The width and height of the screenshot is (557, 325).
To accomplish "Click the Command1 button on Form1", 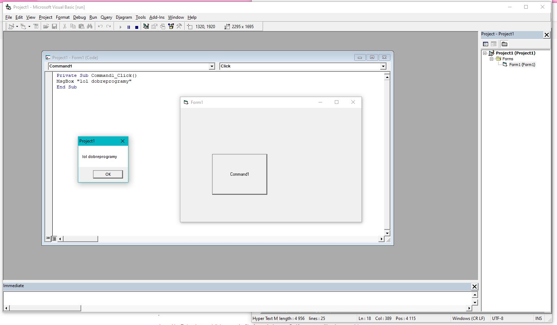I will click(239, 174).
